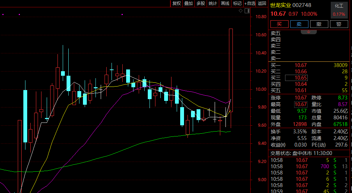Toggle the side panel layout icon
Viewport: 352px width, 193px height.
247,11
